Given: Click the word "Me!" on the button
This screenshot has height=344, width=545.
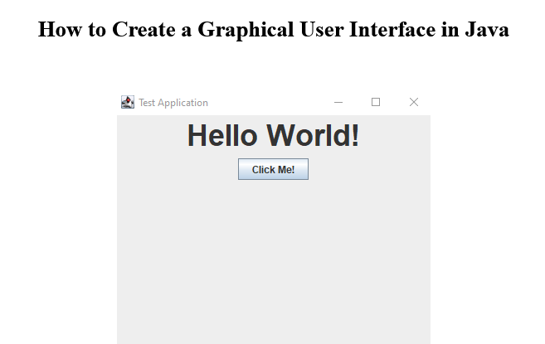Looking at the screenshot, I should point(285,170).
